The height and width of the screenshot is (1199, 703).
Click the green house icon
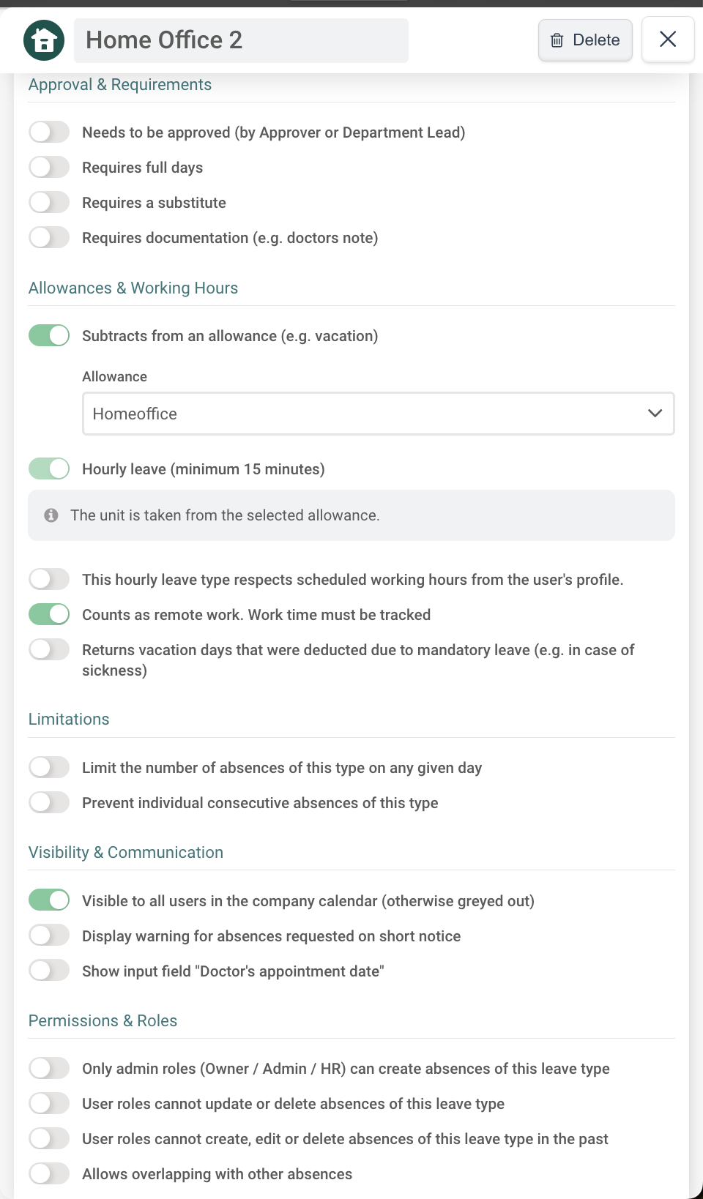44,40
